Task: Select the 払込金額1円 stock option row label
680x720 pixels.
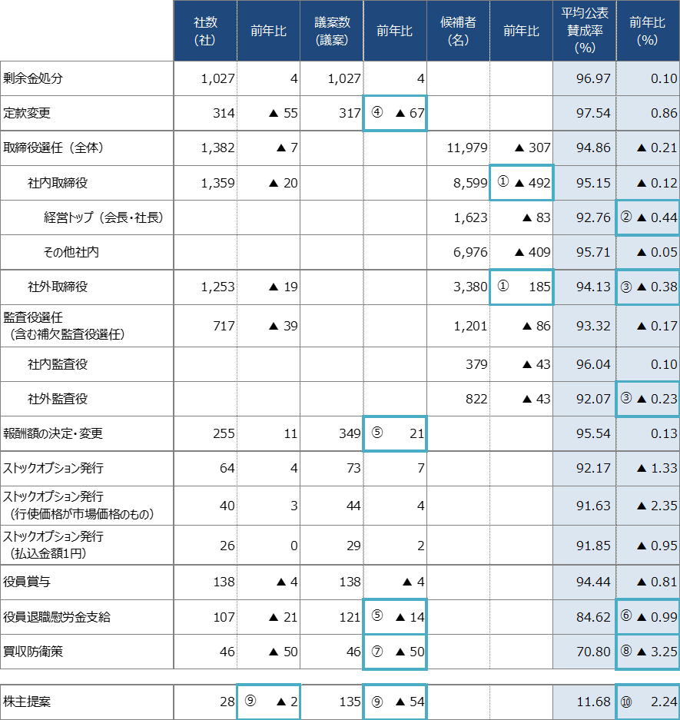Action: point(52,544)
